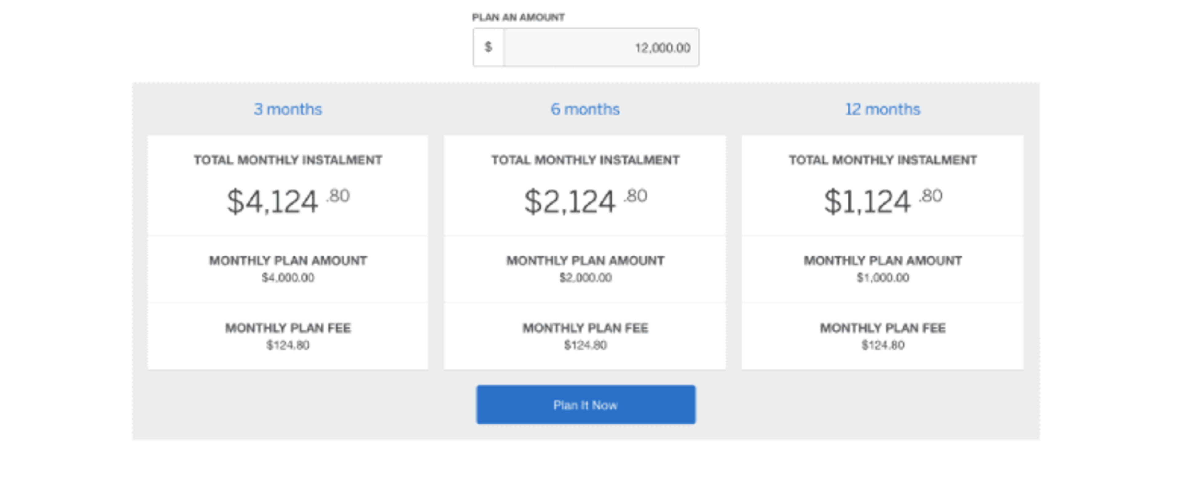This screenshot has height=477, width=1180.
Task: Click the 6 months Monthly Plan Fee
Action: pyautogui.click(x=585, y=344)
